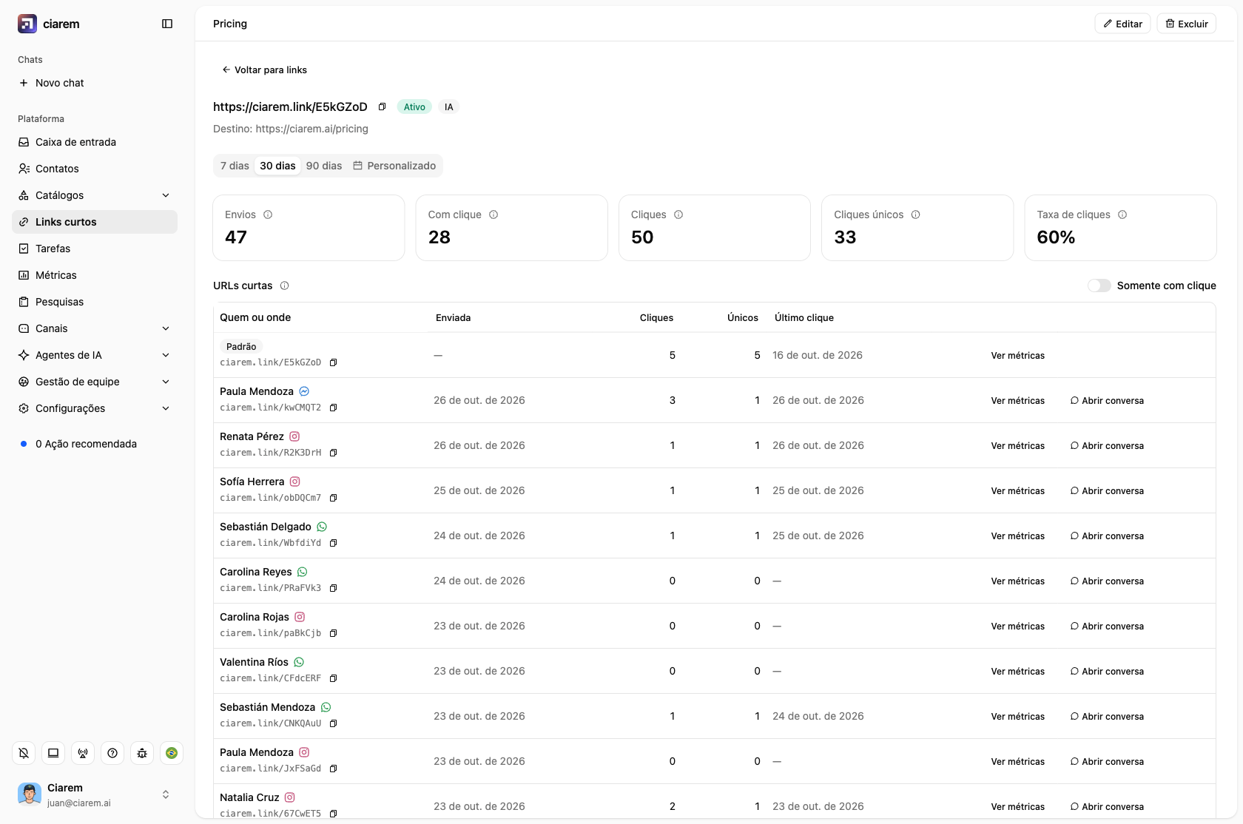This screenshot has height=824, width=1243.
Task: Copy the main short link E5kGZoD
Action: [x=382, y=107]
